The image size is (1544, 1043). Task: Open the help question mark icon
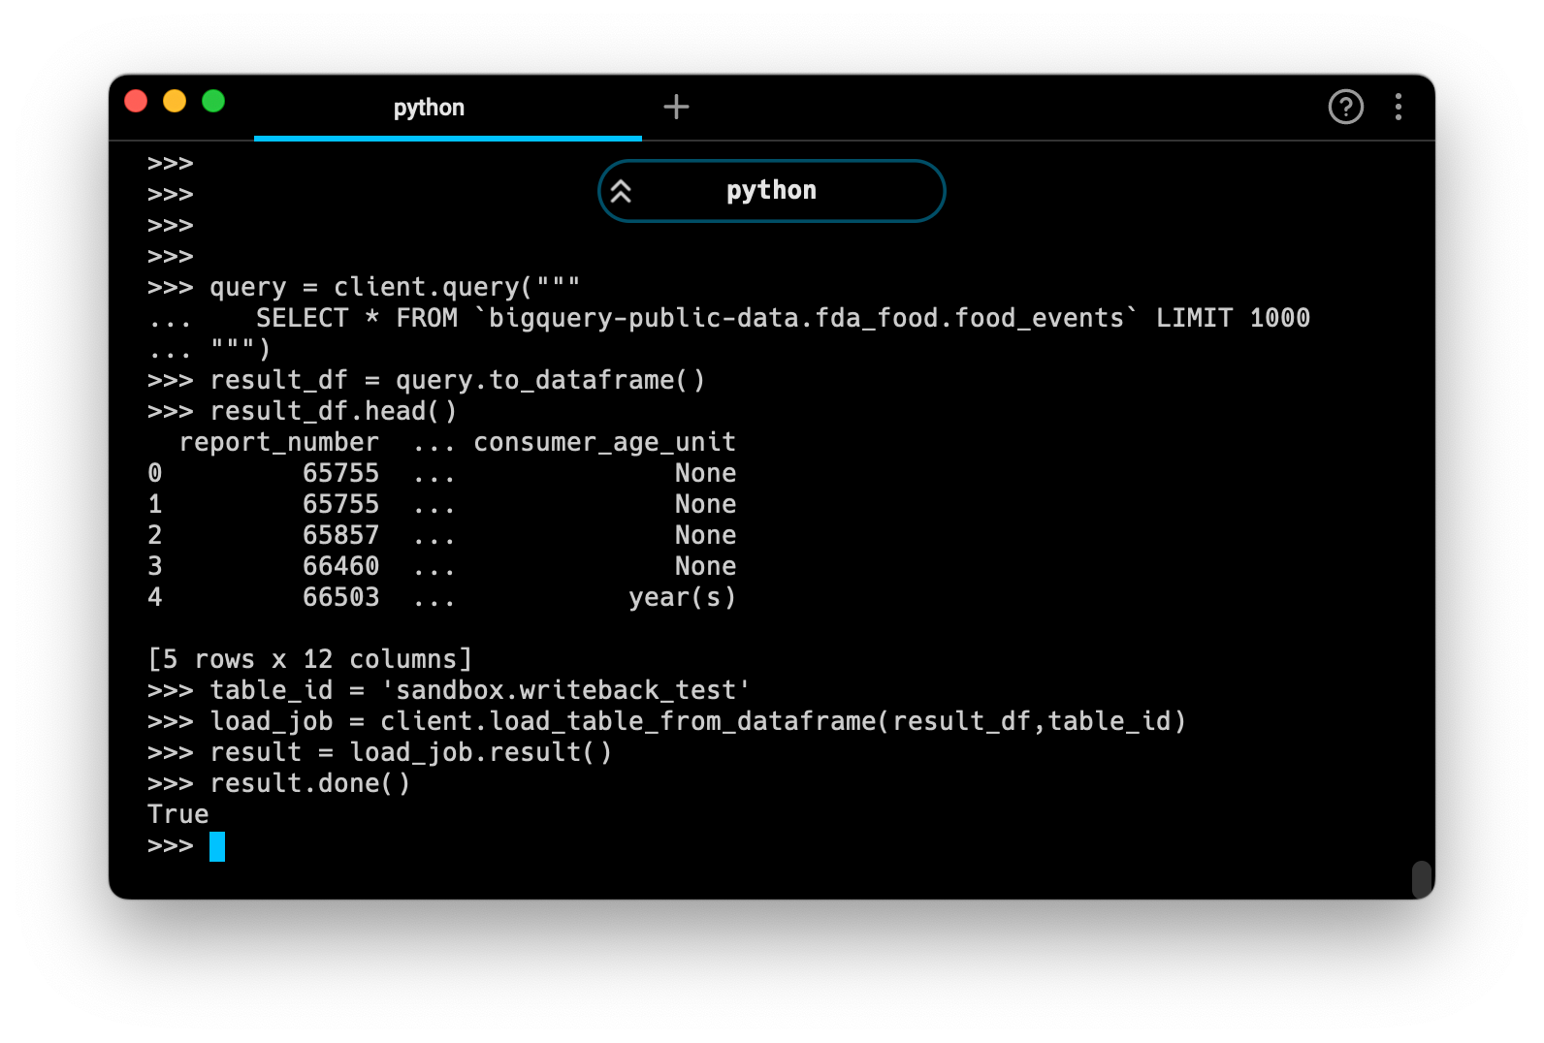1345,107
